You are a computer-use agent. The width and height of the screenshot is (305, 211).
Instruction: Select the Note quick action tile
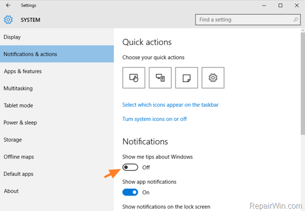coord(186,78)
